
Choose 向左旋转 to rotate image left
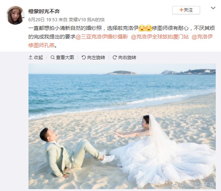pyautogui.click(x=96, y=58)
